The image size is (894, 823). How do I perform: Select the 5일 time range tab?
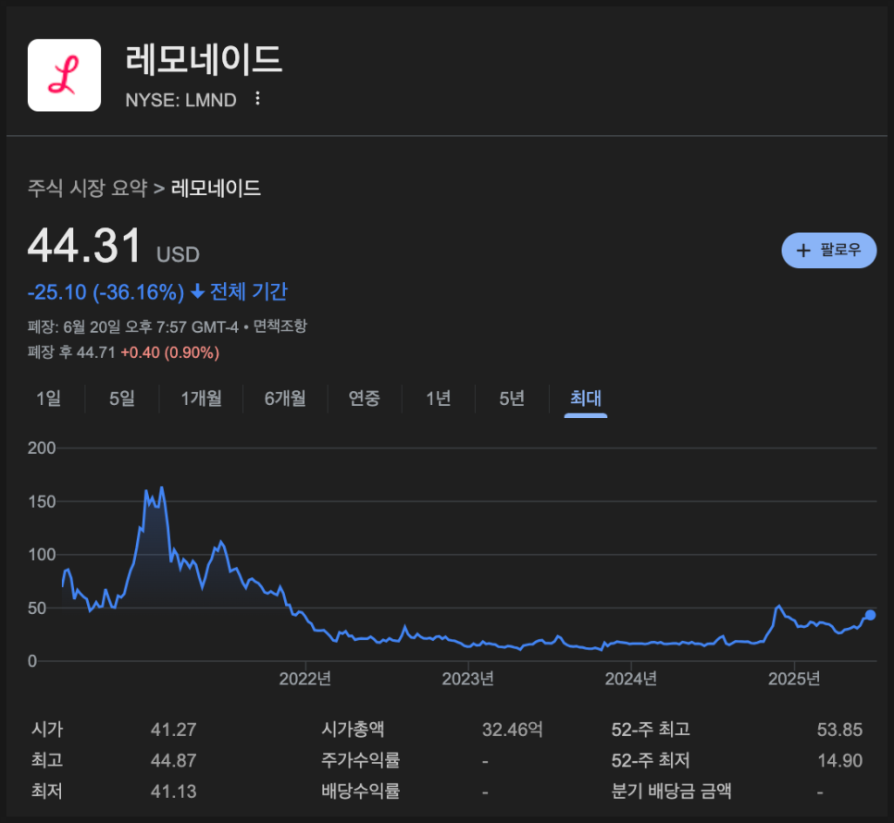(x=122, y=399)
